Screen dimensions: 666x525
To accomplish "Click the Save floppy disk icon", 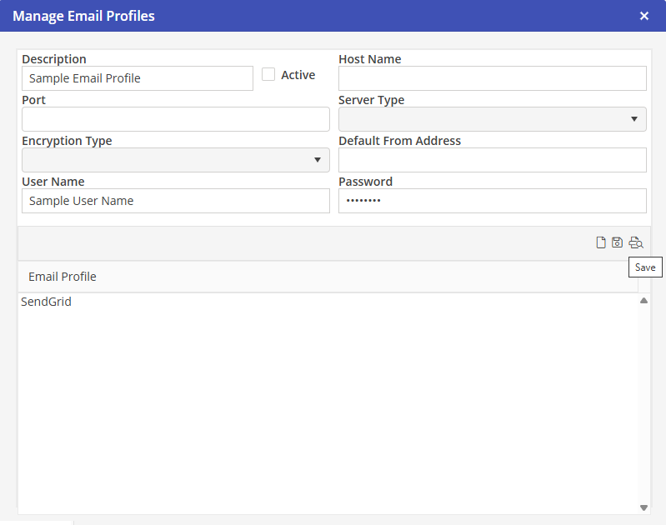I will (x=618, y=242).
